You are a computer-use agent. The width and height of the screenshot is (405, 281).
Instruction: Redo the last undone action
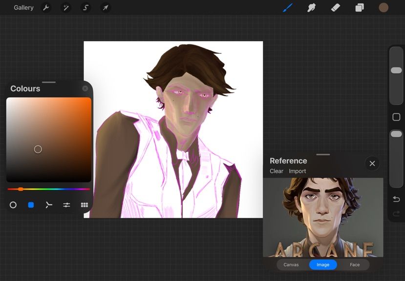pyautogui.click(x=396, y=214)
